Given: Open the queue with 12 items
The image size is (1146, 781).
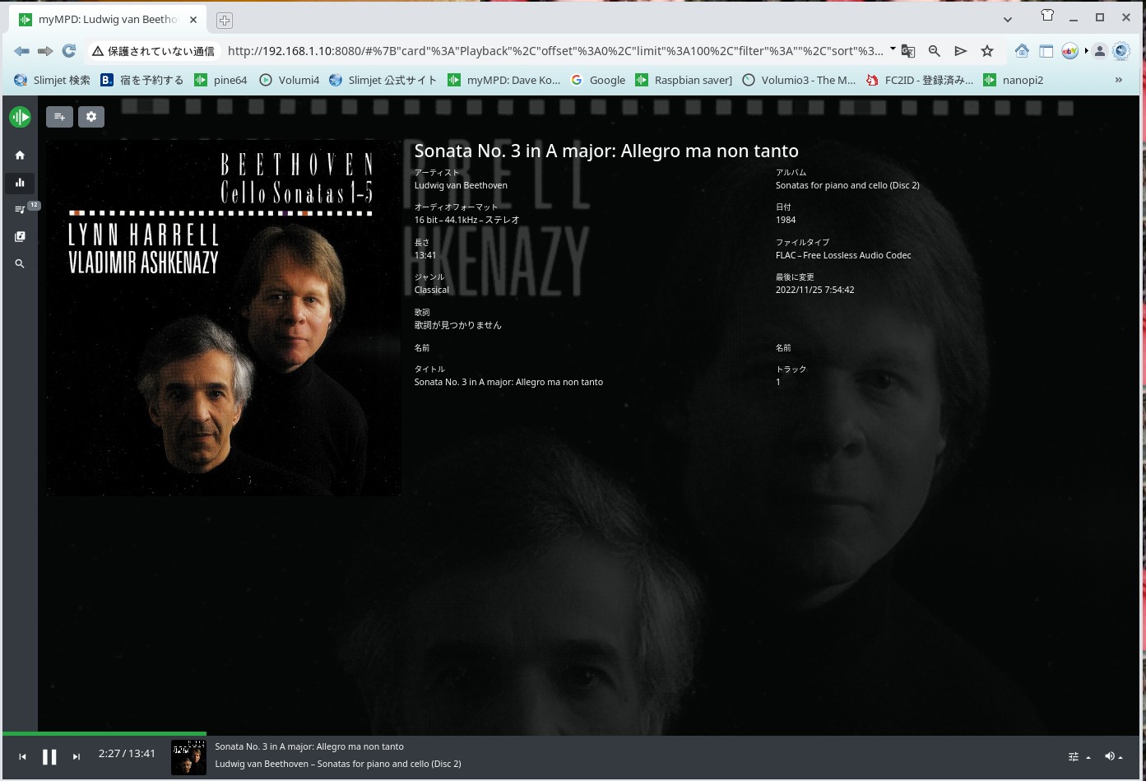Looking at the screenshot, I should tap(20, 210).
